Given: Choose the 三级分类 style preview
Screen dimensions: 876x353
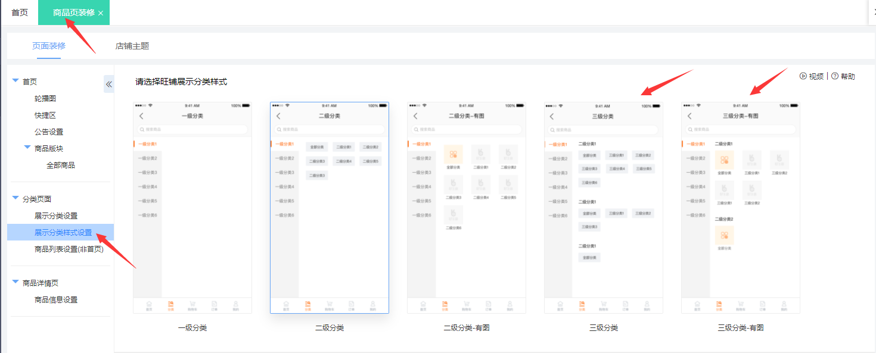Looking at the screenshot, I should tap(604, 207).
